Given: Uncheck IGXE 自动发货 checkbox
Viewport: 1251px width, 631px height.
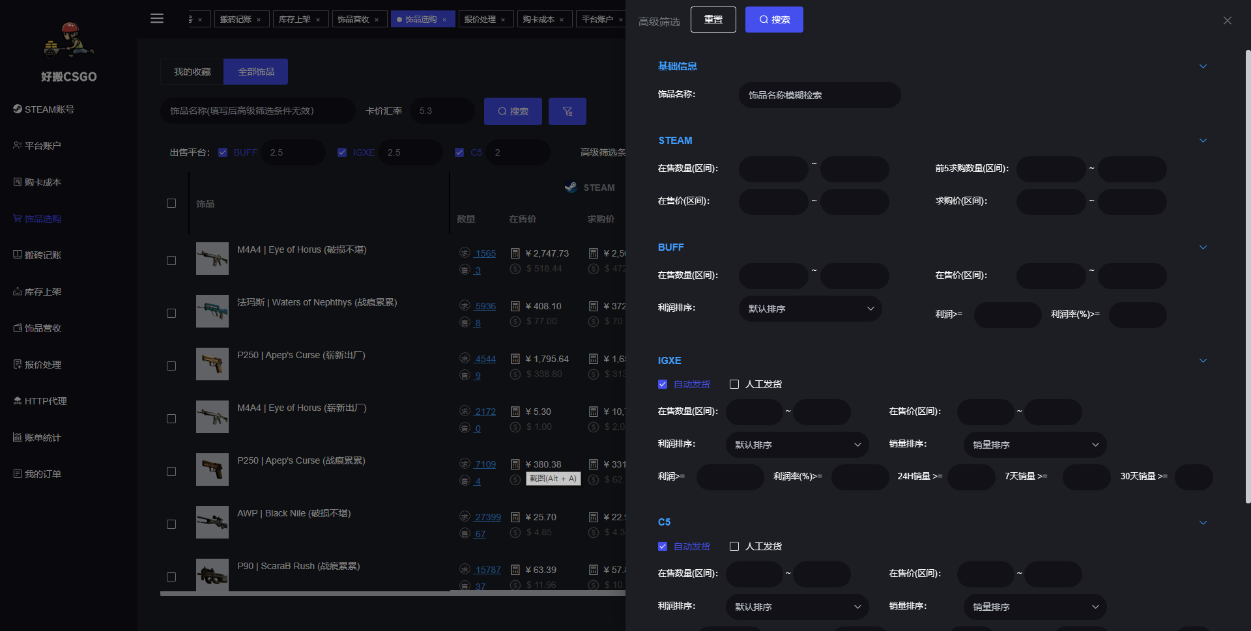Looking at the screenshot, I should coord(663,384).
